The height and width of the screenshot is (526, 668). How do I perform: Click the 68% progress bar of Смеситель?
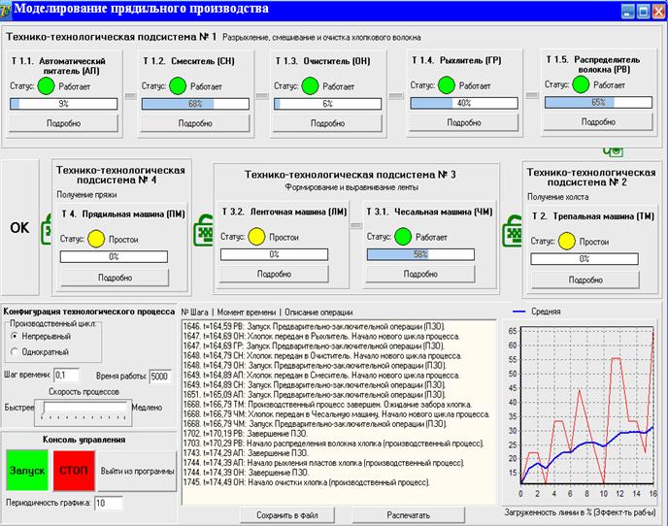coord(195,104)
